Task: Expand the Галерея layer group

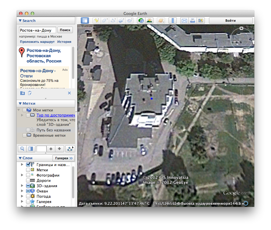Action: (x=22, y=202)
